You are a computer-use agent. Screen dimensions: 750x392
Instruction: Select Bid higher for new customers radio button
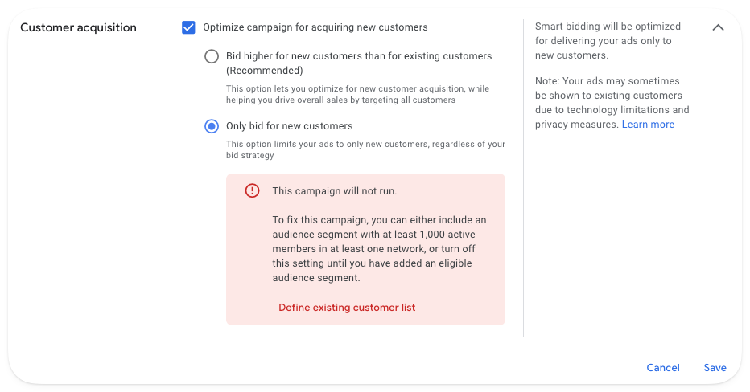click(212, 56)
